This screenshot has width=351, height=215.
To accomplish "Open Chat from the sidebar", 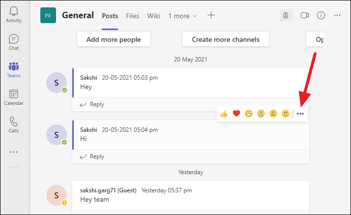I will pos(14,42).
